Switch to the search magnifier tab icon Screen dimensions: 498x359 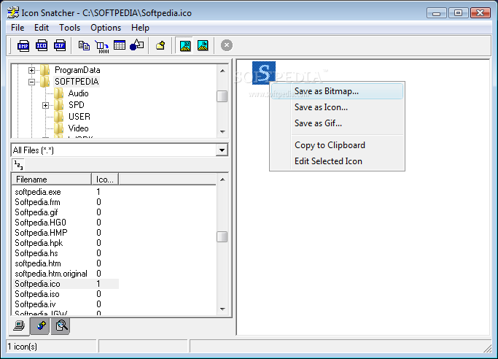pyautogui.click(x=61, y=325)
